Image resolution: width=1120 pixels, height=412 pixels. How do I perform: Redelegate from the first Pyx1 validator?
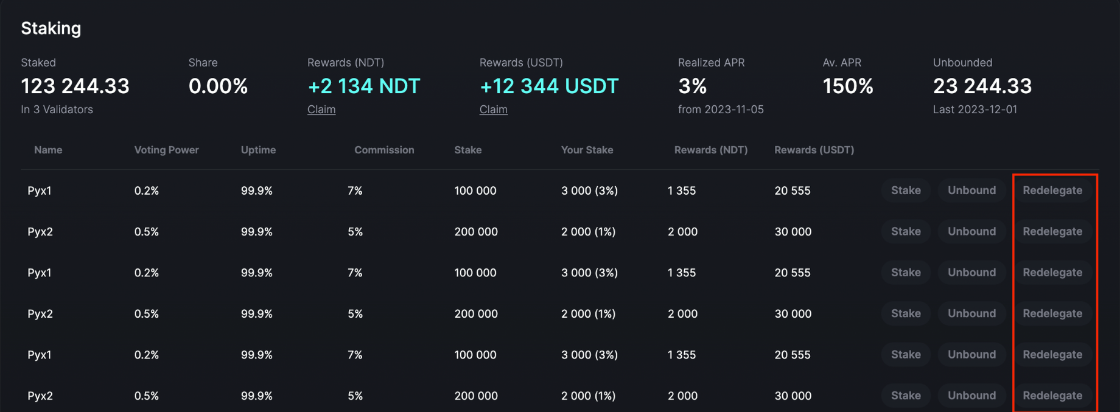coord(1052,190)
